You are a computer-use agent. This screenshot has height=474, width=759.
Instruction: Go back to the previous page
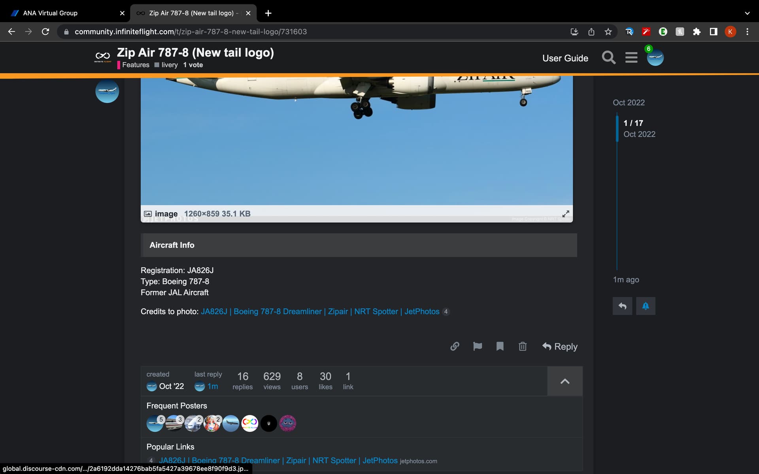(11, 32)
